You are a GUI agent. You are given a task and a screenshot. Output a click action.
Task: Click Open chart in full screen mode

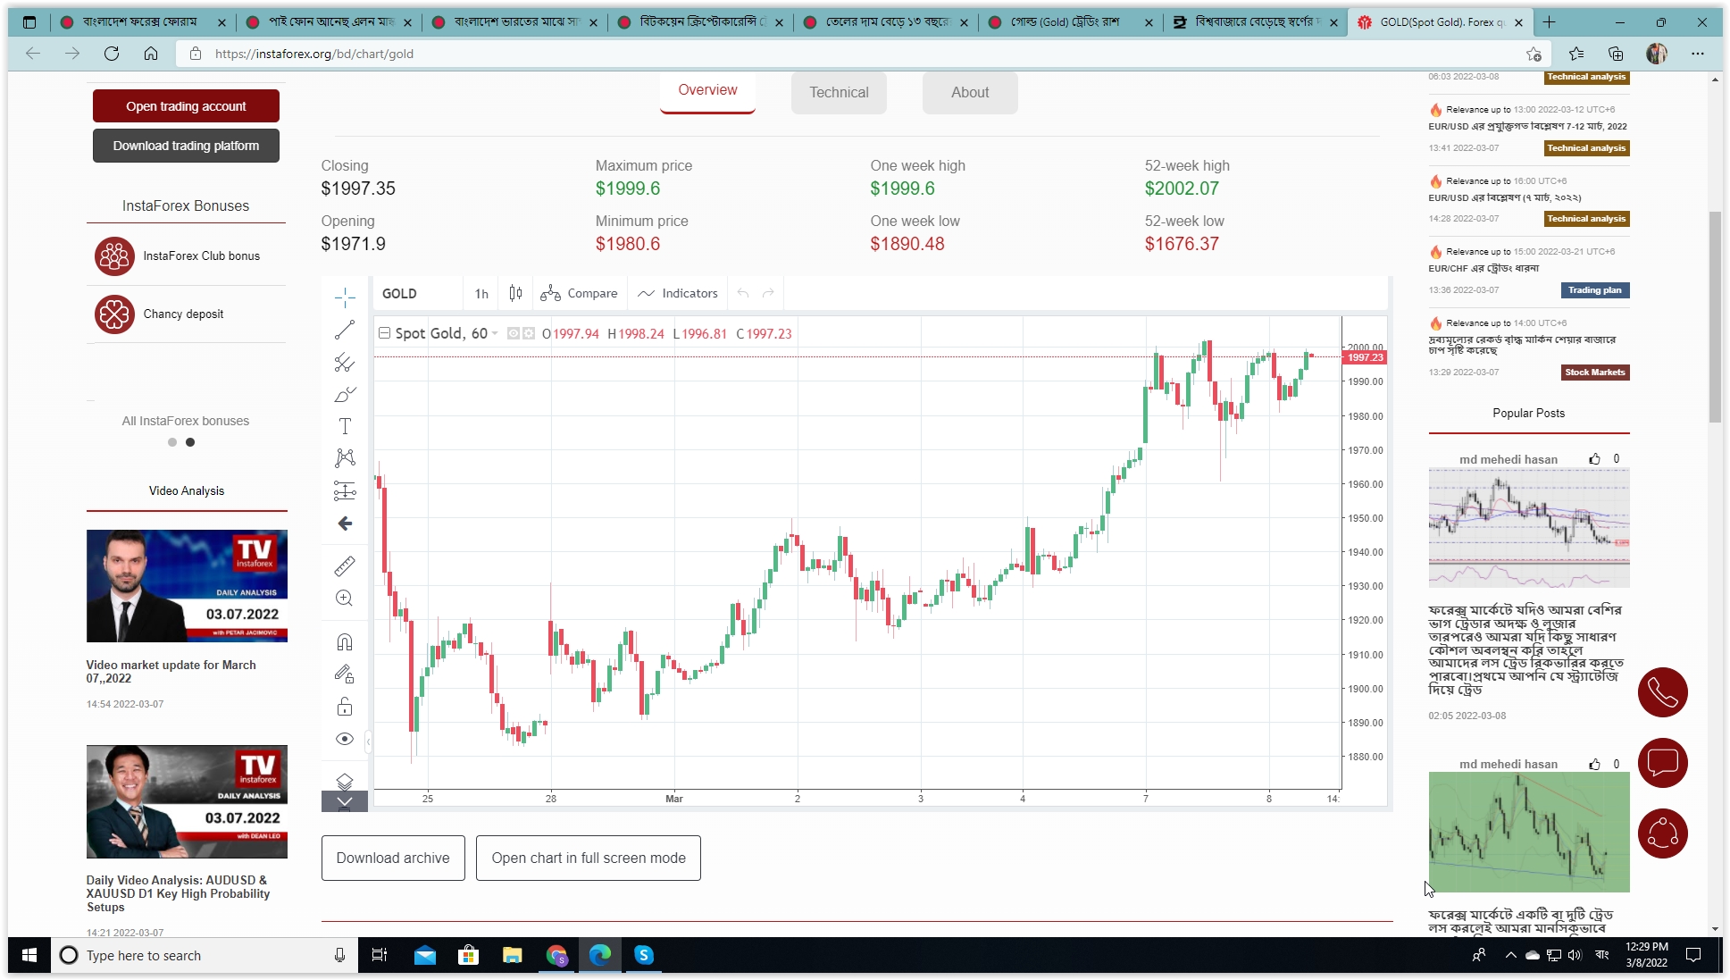[589, 858]
